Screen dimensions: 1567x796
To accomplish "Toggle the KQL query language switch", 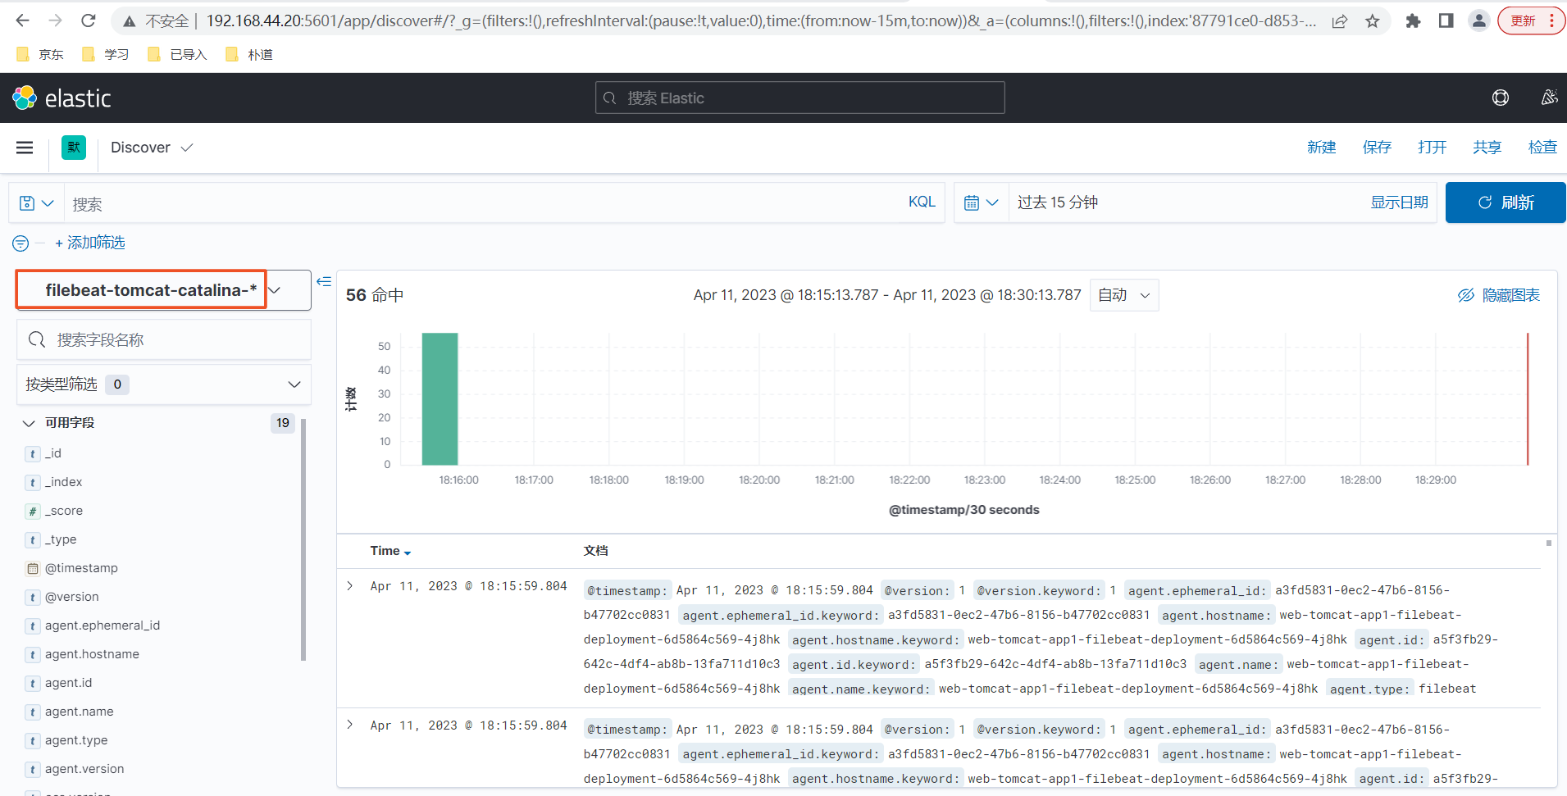I will (x=922, y=202).
